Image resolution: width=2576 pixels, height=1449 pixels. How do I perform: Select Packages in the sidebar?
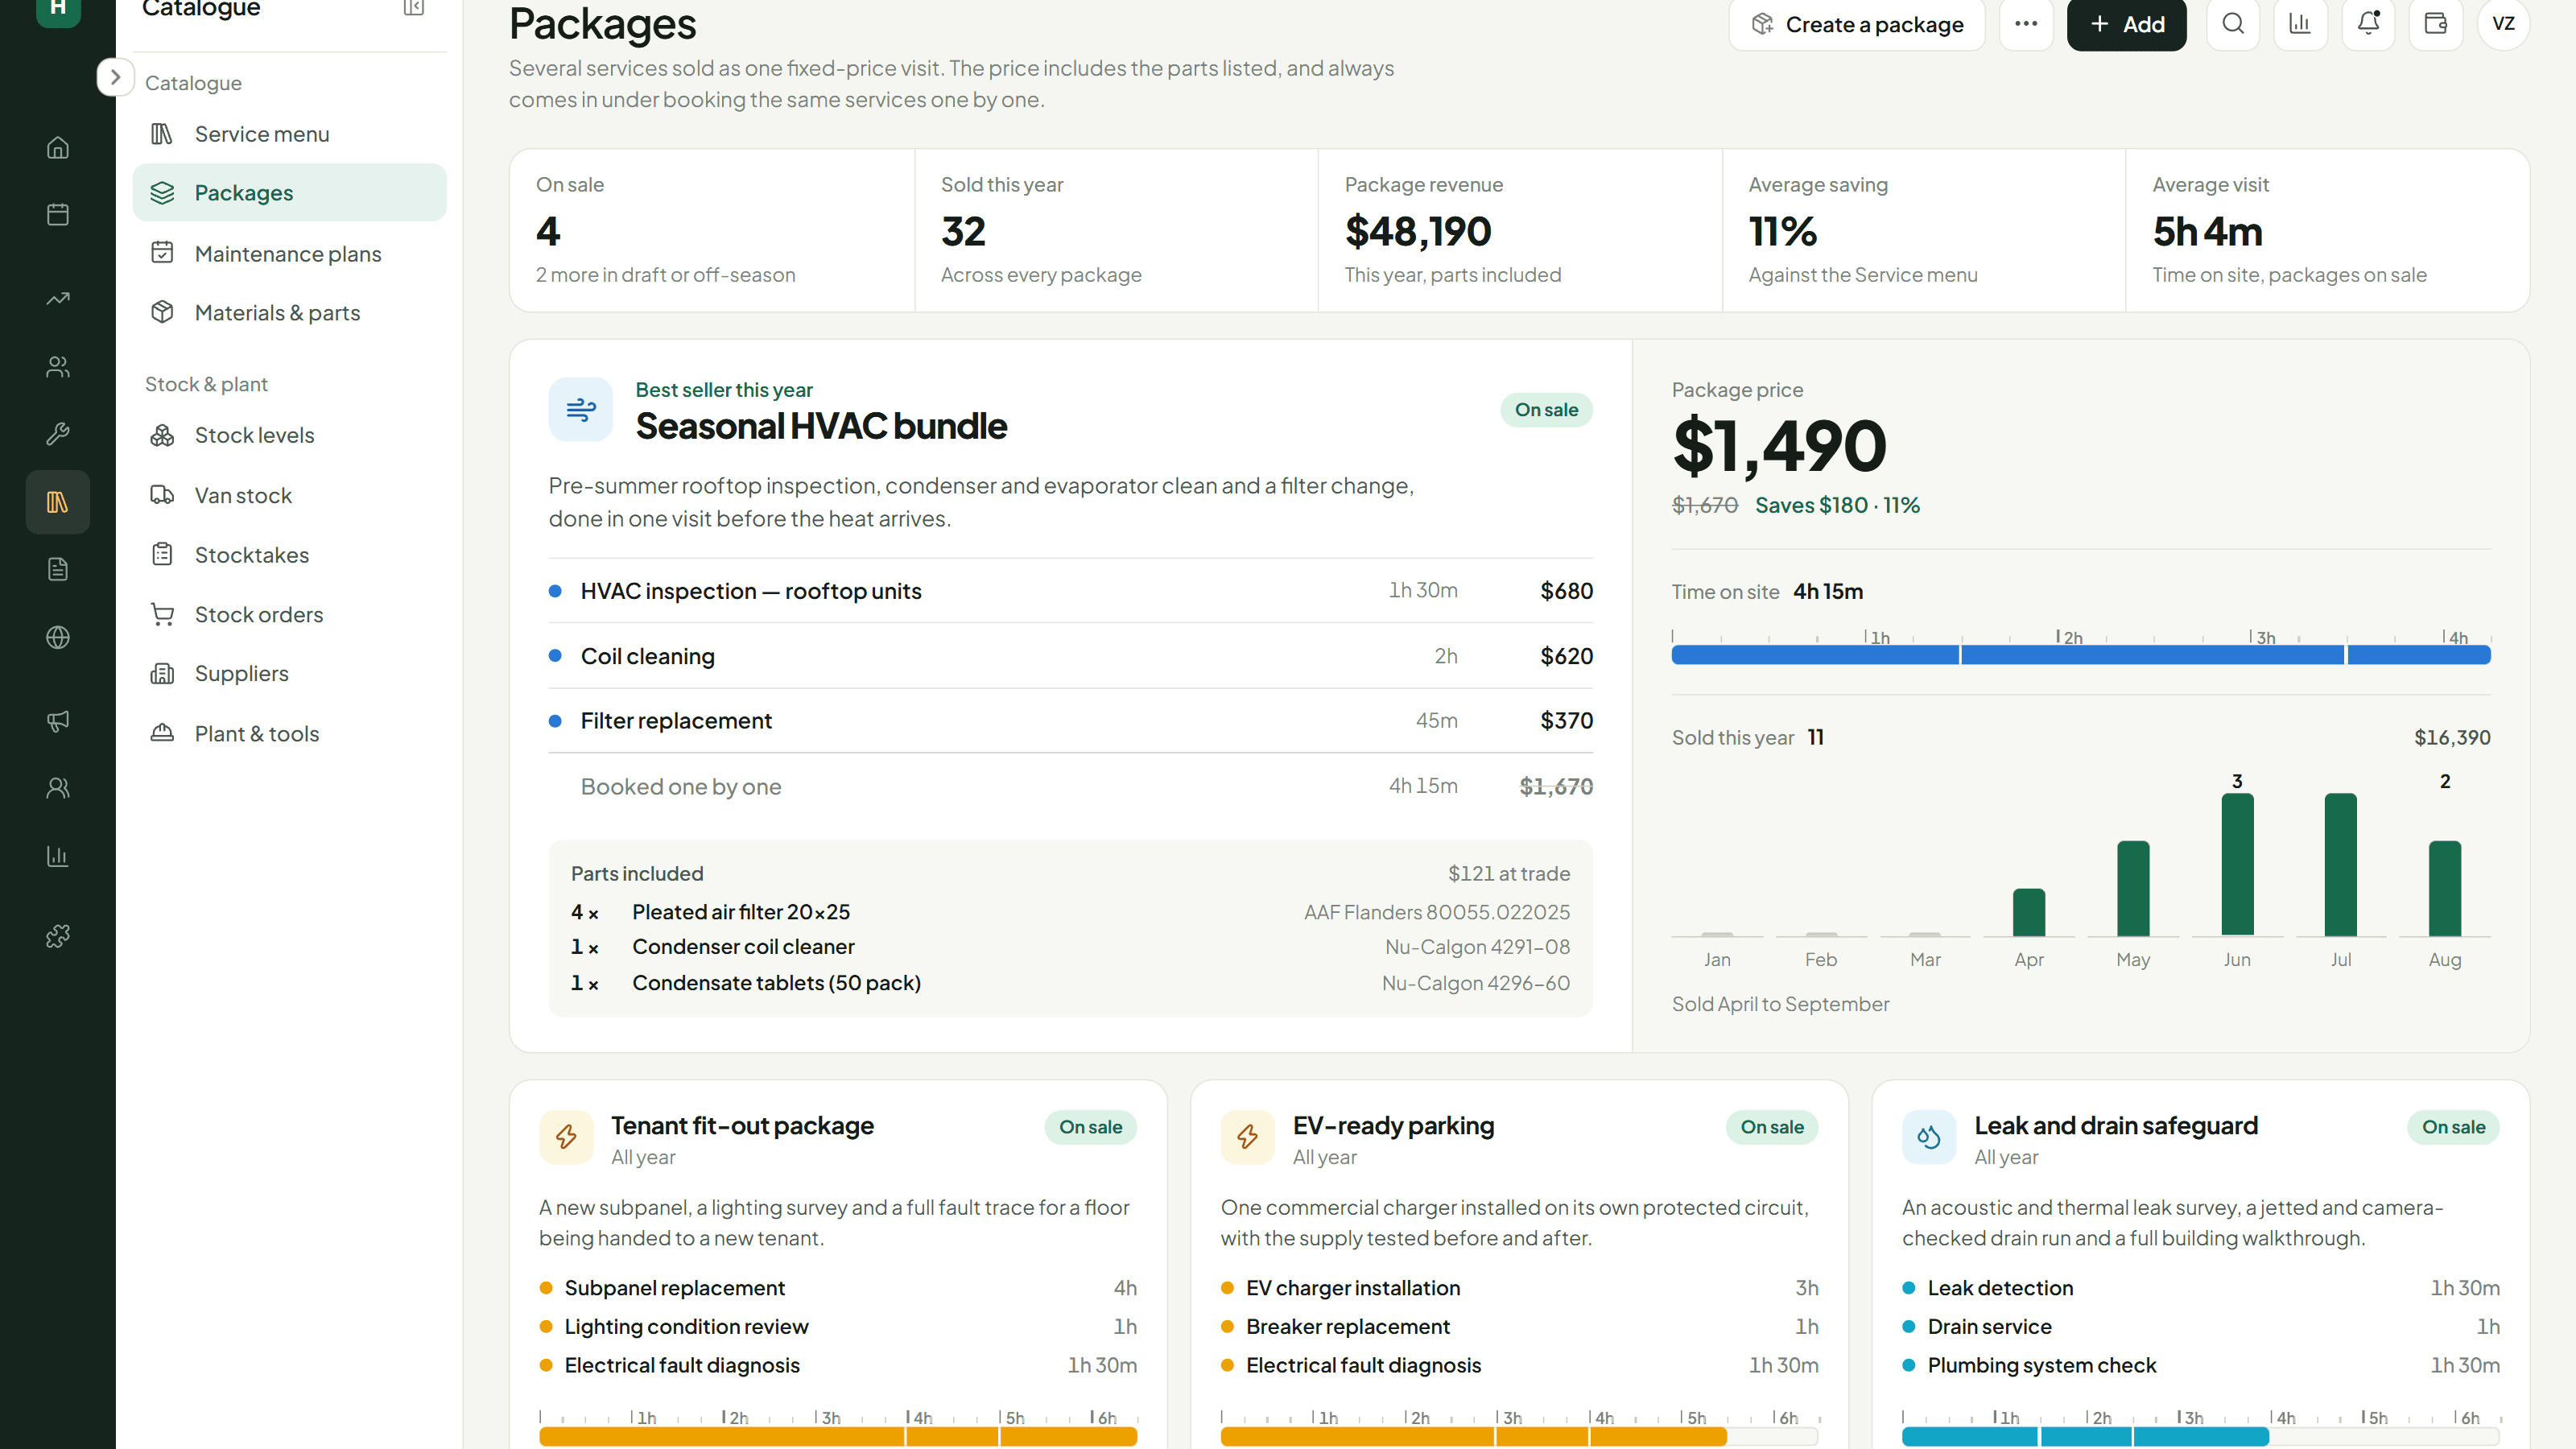coord(289,193)
